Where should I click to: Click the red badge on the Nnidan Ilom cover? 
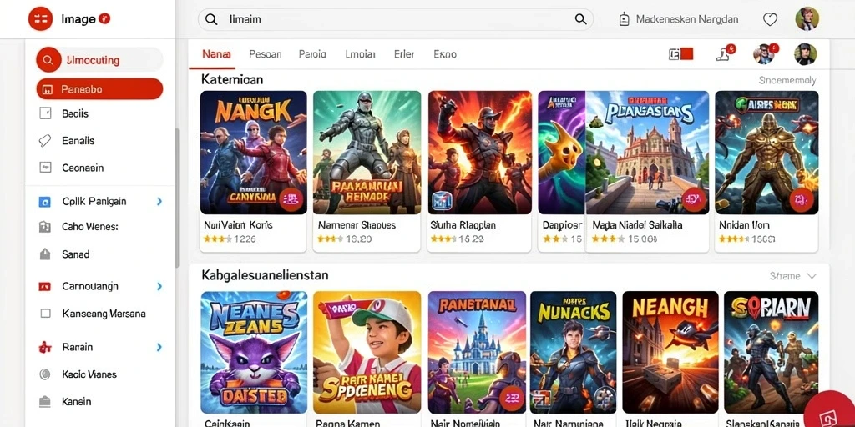pos(801,199)
